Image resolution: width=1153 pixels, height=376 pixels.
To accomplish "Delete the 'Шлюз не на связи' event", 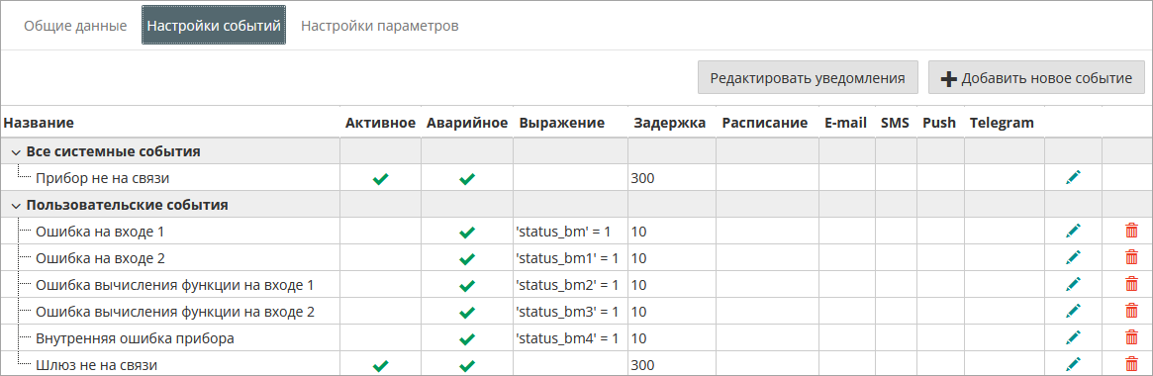I will click(x=1131, y=363).
